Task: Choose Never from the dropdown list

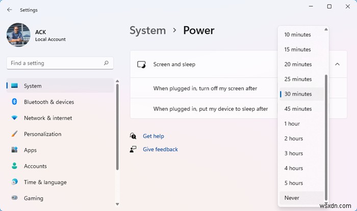Action: point(292,198)
